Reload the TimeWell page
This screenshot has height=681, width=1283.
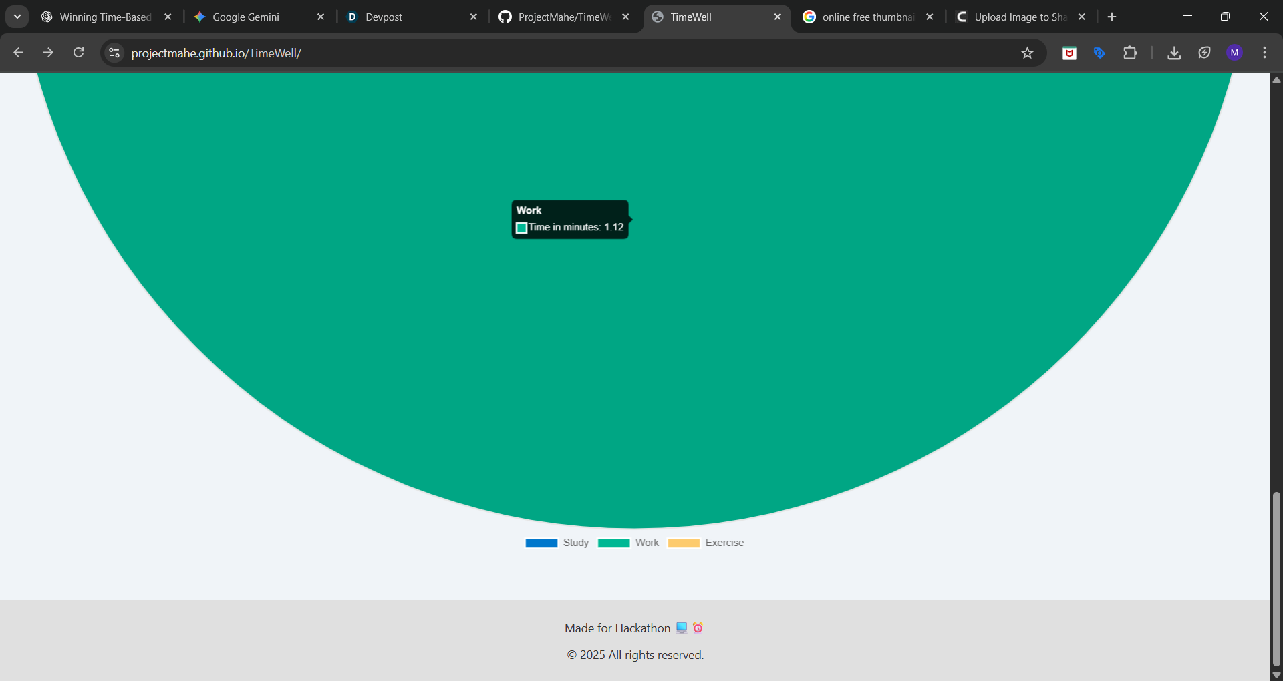click(x=78, y=53)
